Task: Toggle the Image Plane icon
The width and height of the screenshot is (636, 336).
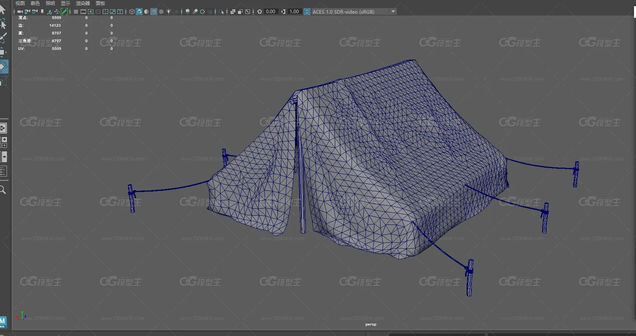Action: tap(49, 12)
